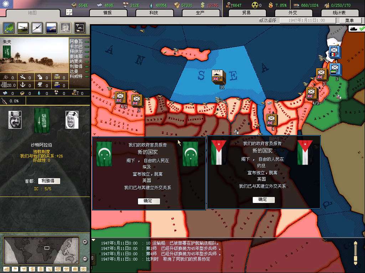Open the 外交 diplomacy tab
This screenshot has height=273, width=365.
click(293, 12)
